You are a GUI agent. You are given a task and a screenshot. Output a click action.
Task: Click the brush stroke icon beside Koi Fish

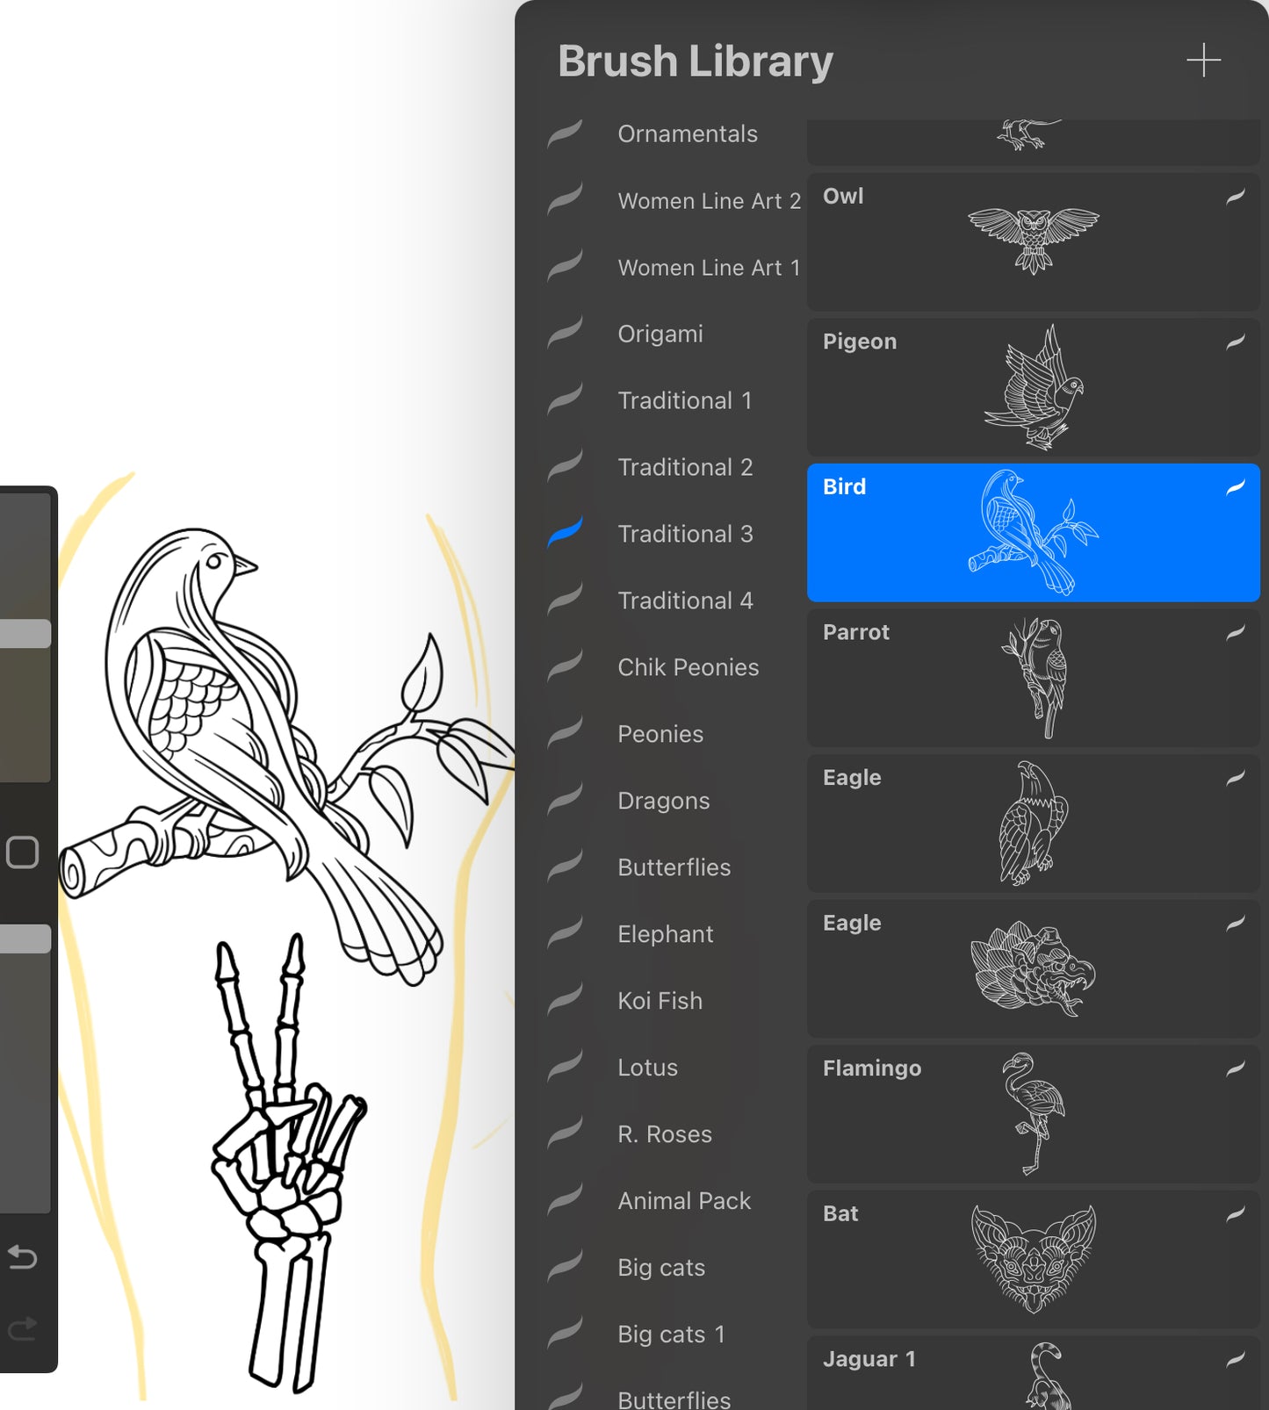click(x=565, y=1001)
